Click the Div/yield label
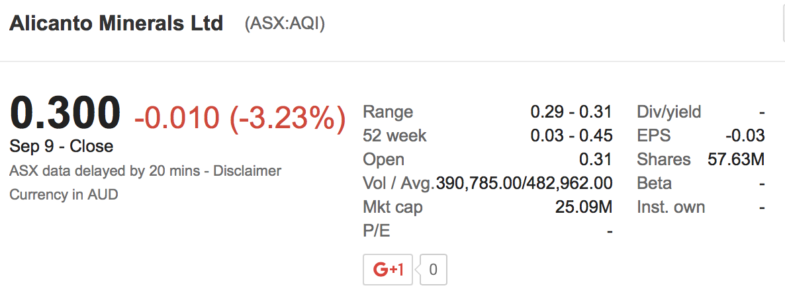The width and height of the screenshot is (785, 300). click(x=669, y=112)
